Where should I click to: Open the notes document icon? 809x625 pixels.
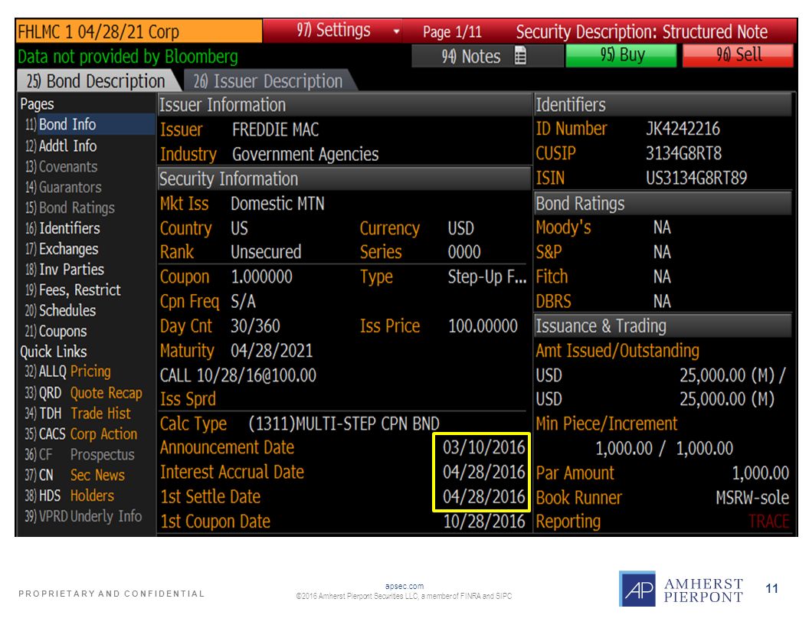pyautogui.click(x=521, y=56)
